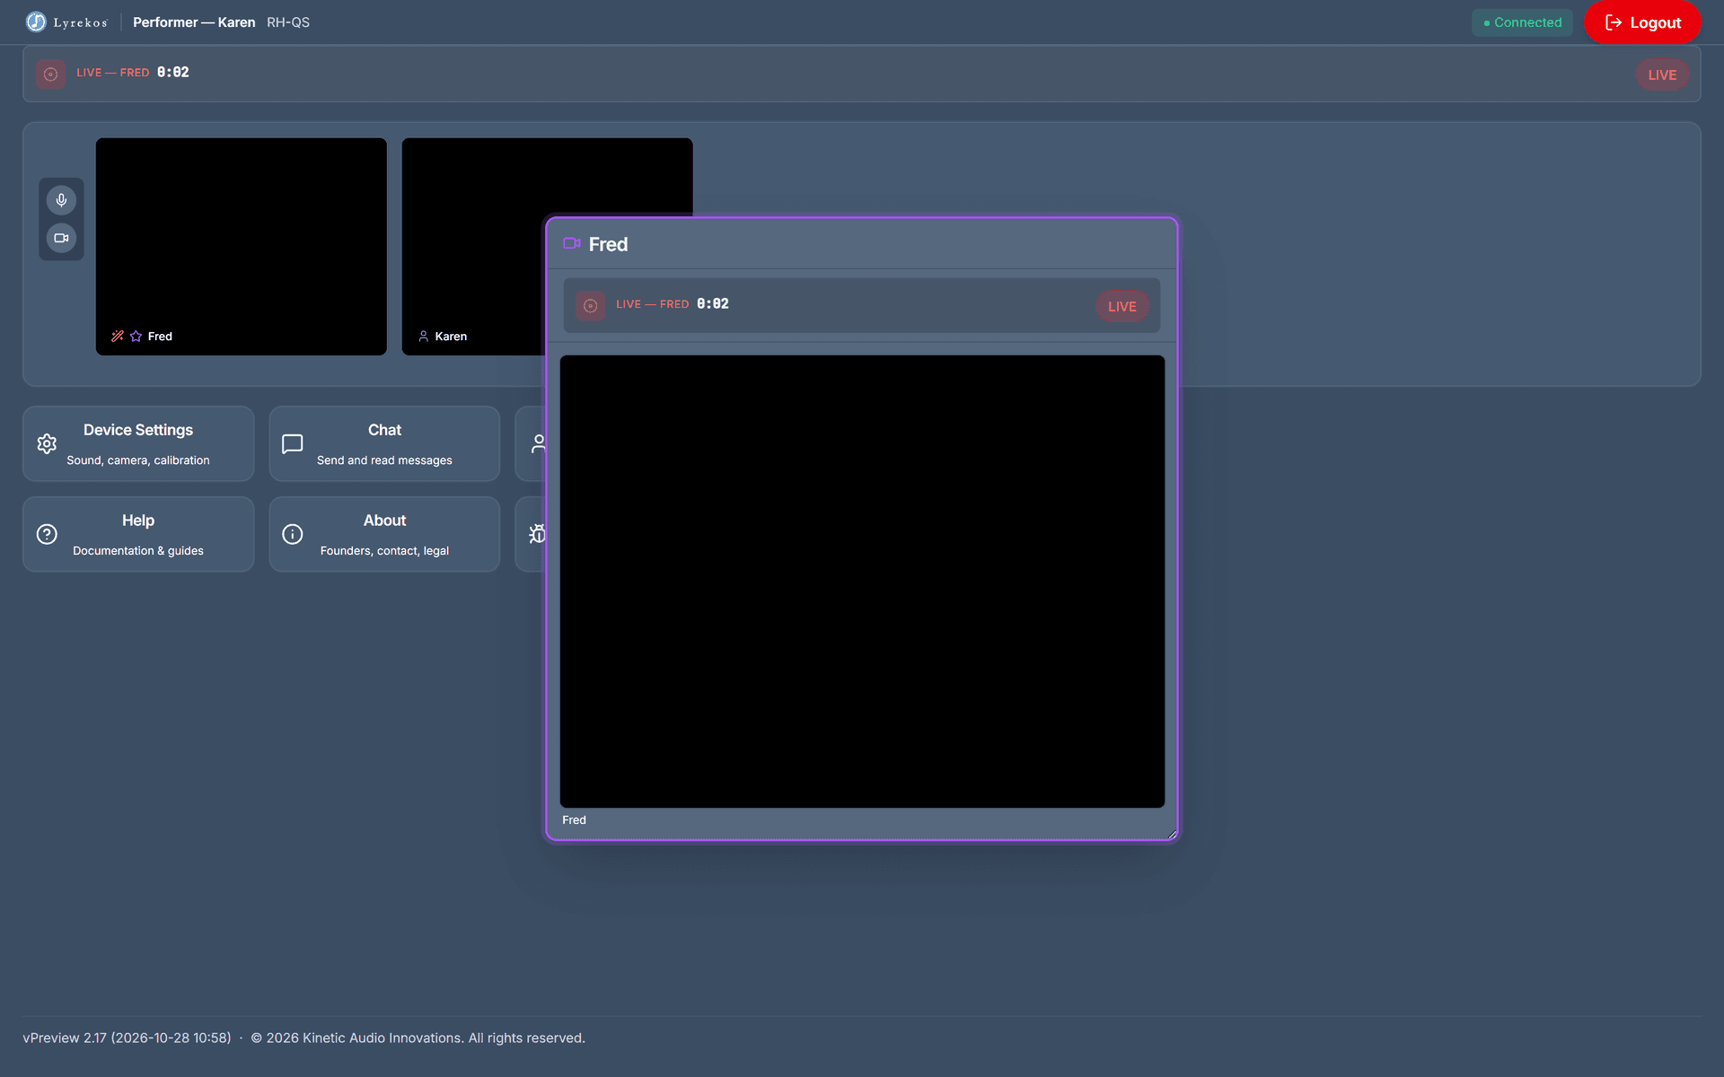The height and width of the screenshot is (1077, 1724).
Task: Click the resize handle of Fred panel
Action: [x=1172, y=834]
